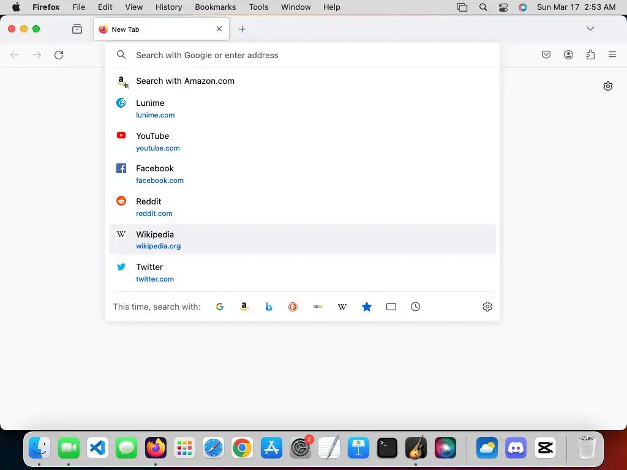Choose the Bing search engine icon
The image size is (627, 470).
(x=269, y=307)
